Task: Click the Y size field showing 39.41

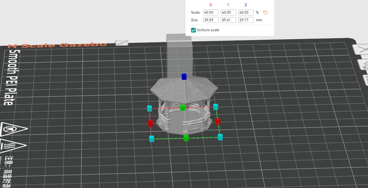Action: [x=228, y=20]
